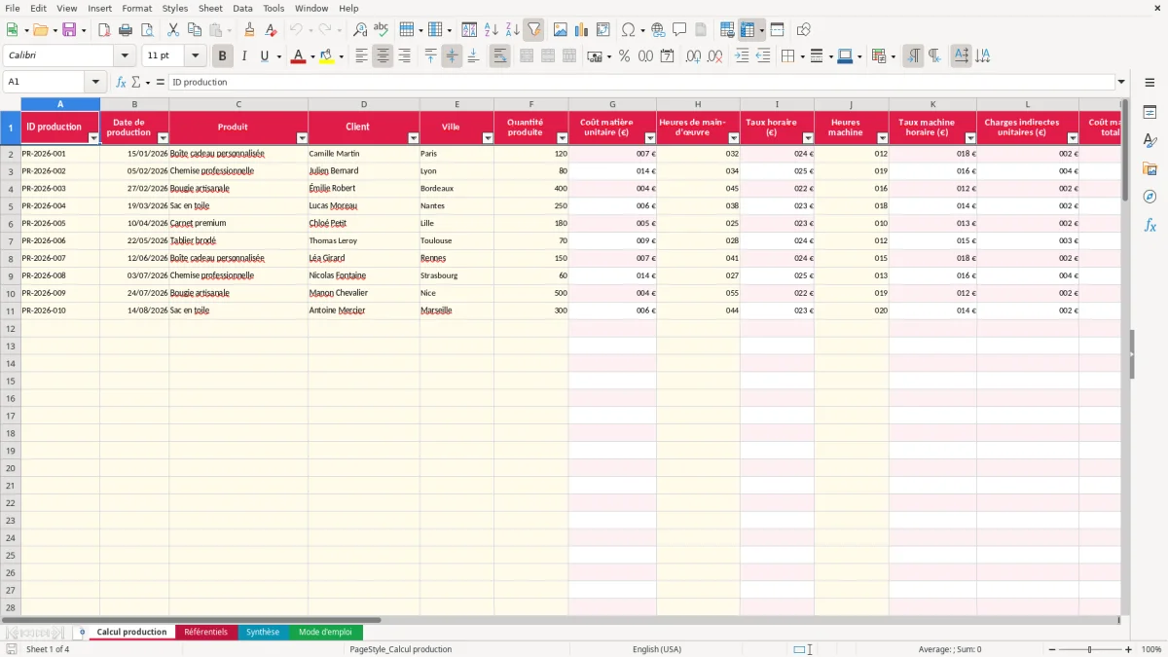1168x657 pixels.
Task: Open Print Preview from the toolbar
Action: point(147,30)
